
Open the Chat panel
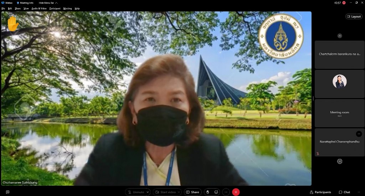pos(344,192)
